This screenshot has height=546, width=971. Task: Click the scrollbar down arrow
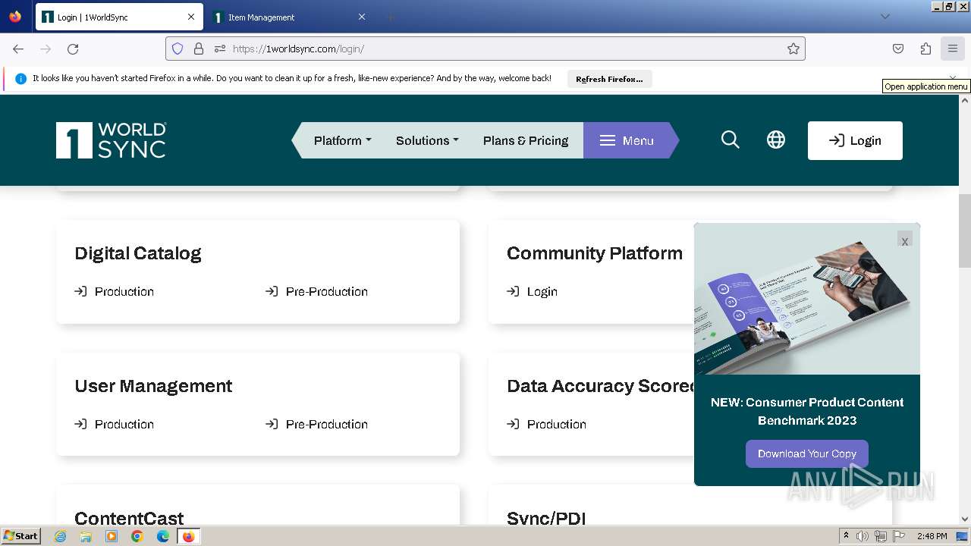tap(965, 519)
